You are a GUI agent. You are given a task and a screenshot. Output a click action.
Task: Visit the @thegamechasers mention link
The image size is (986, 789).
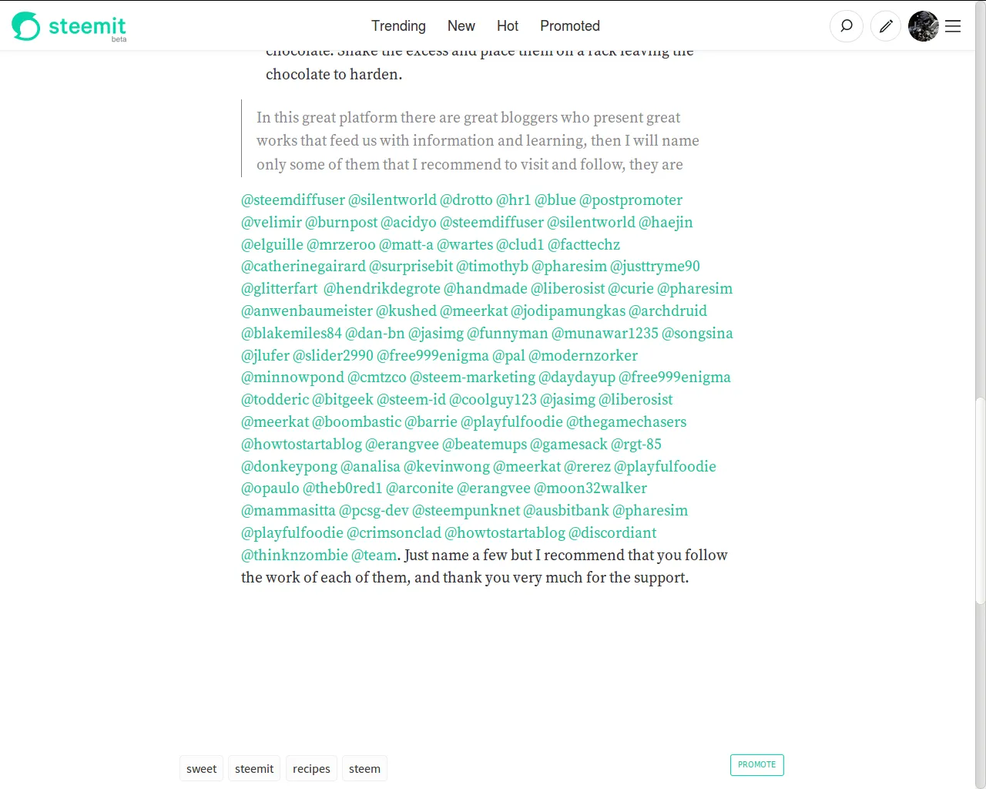(x=626, y=422)
